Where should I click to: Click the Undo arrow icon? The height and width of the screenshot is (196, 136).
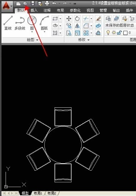point(54,3)
